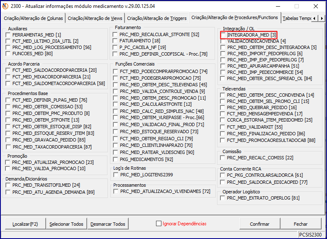Check PRC_MED_OBTEM_PMC_PRODUTO [8]
The image size is (327, 239).
(x=8, y=113)
